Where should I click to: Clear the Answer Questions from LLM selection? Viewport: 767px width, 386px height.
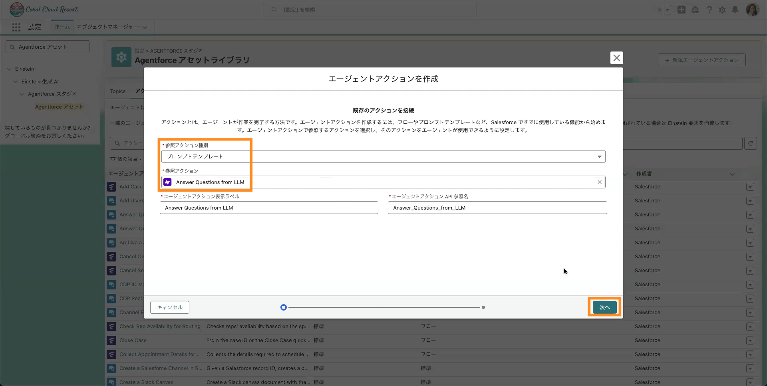click(x=600, y=182)
